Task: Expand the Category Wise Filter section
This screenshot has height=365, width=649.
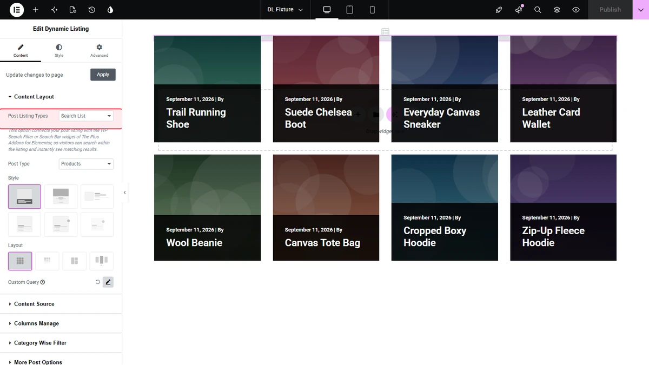Action: point(61,343)
